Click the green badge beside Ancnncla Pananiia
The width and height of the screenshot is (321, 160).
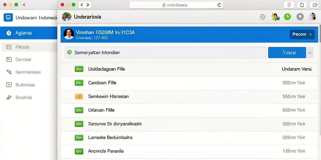coord(79,151)
